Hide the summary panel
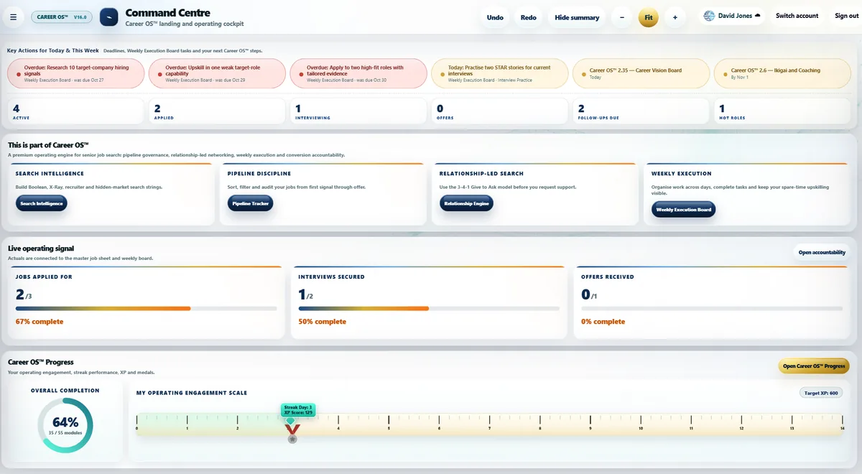 (577, 17)
